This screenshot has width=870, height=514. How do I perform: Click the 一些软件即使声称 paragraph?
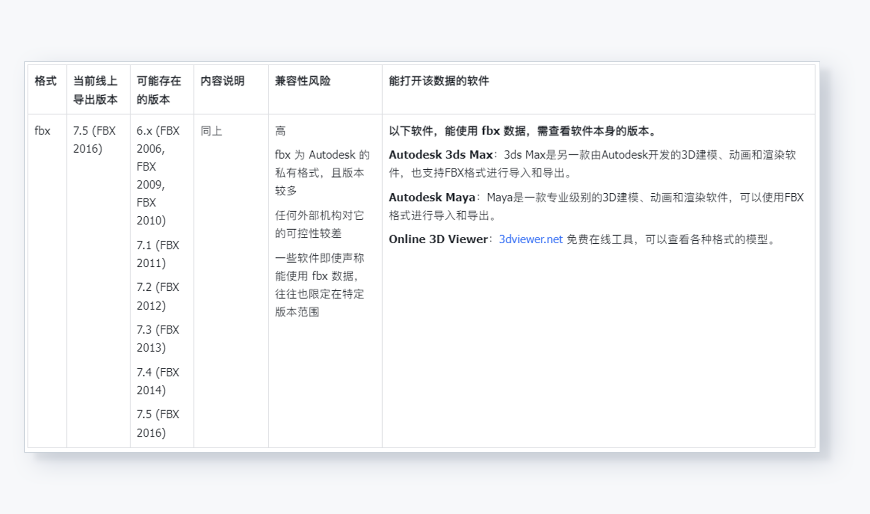tap(319, 285)
